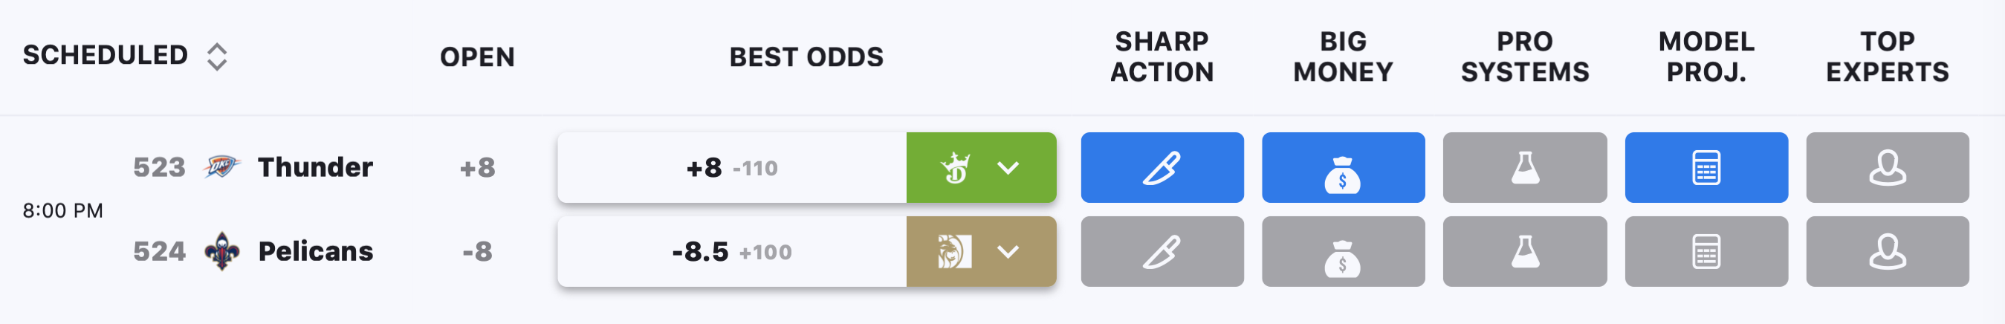Open the Pelicans team link

coord(315,252)
